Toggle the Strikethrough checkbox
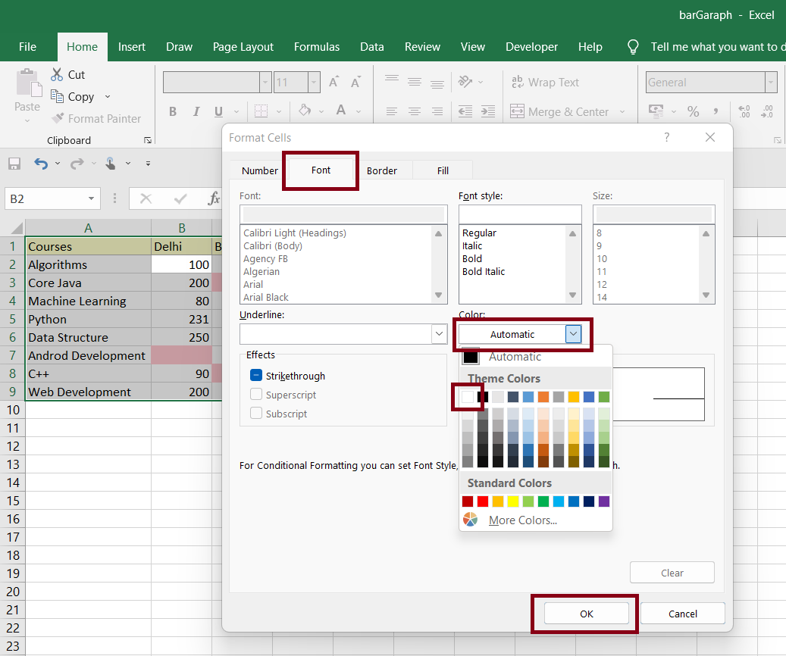This screenshot has width=786, height=656. (x=256, y=376)
